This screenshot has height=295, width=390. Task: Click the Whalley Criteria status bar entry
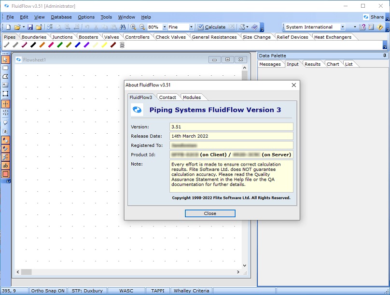pyautogui.click(x=191, y=291)
